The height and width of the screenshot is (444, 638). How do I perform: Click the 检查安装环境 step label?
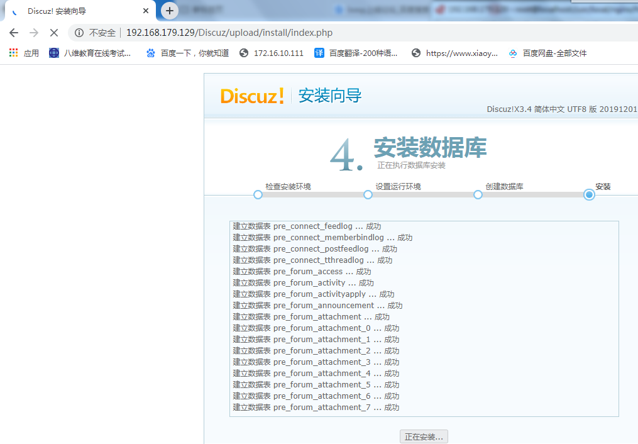pos(288,186)
